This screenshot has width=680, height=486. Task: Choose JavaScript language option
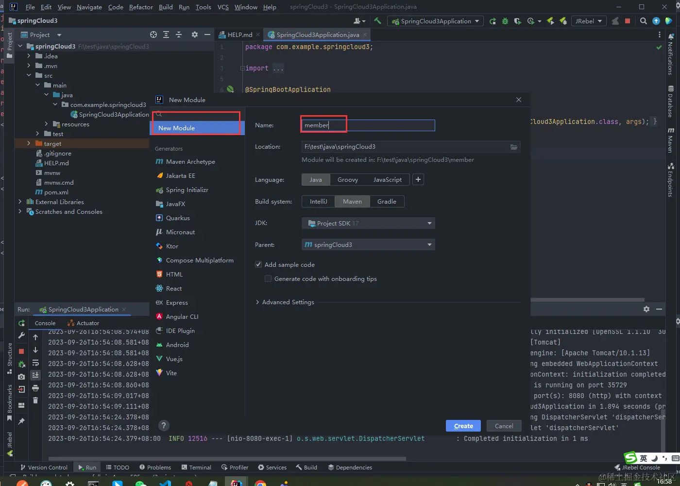[388, 180]
